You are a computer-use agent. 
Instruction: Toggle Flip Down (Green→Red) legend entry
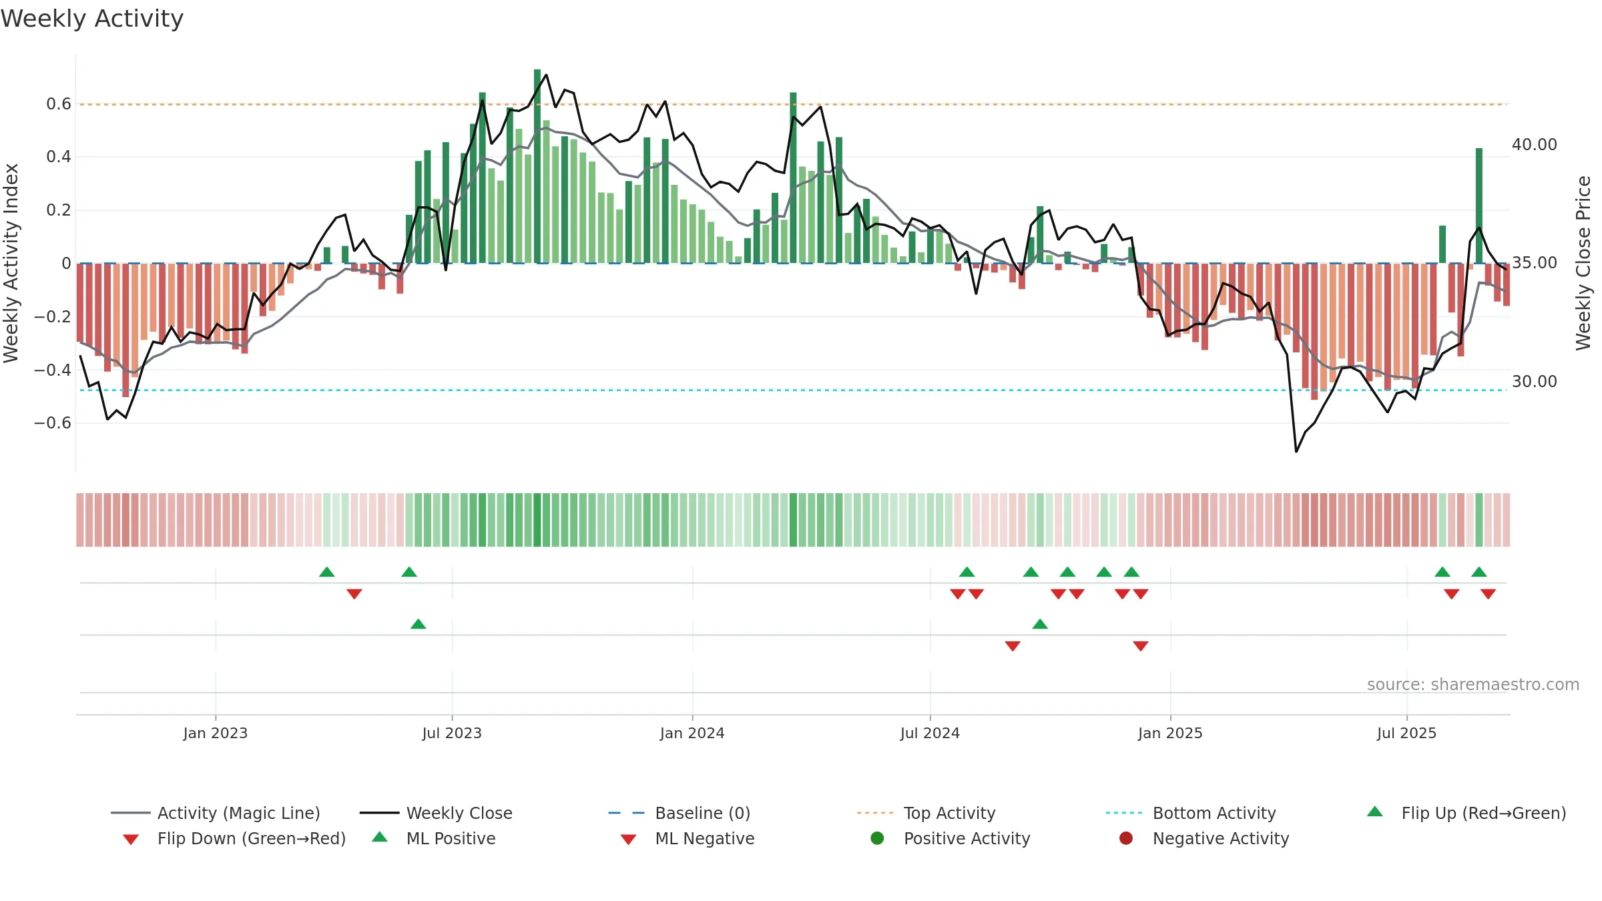pyautogui.click(x=234, y=838)
